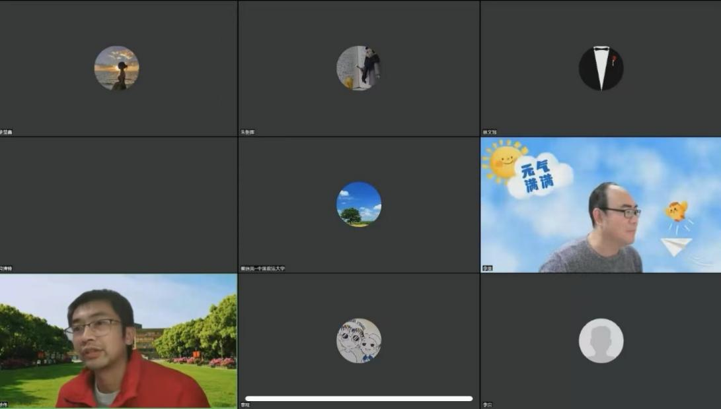Click the name label under the tuxedo avatar
This screenshot has width=721, height=409.
490,133
